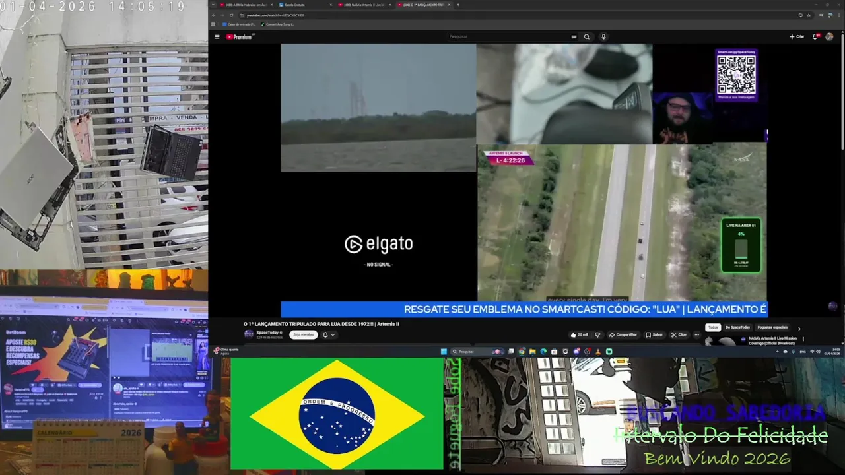Start voice search with microphone icon
Image resolution: width=845 pixels, height=475 pixels.
(603, 37)
